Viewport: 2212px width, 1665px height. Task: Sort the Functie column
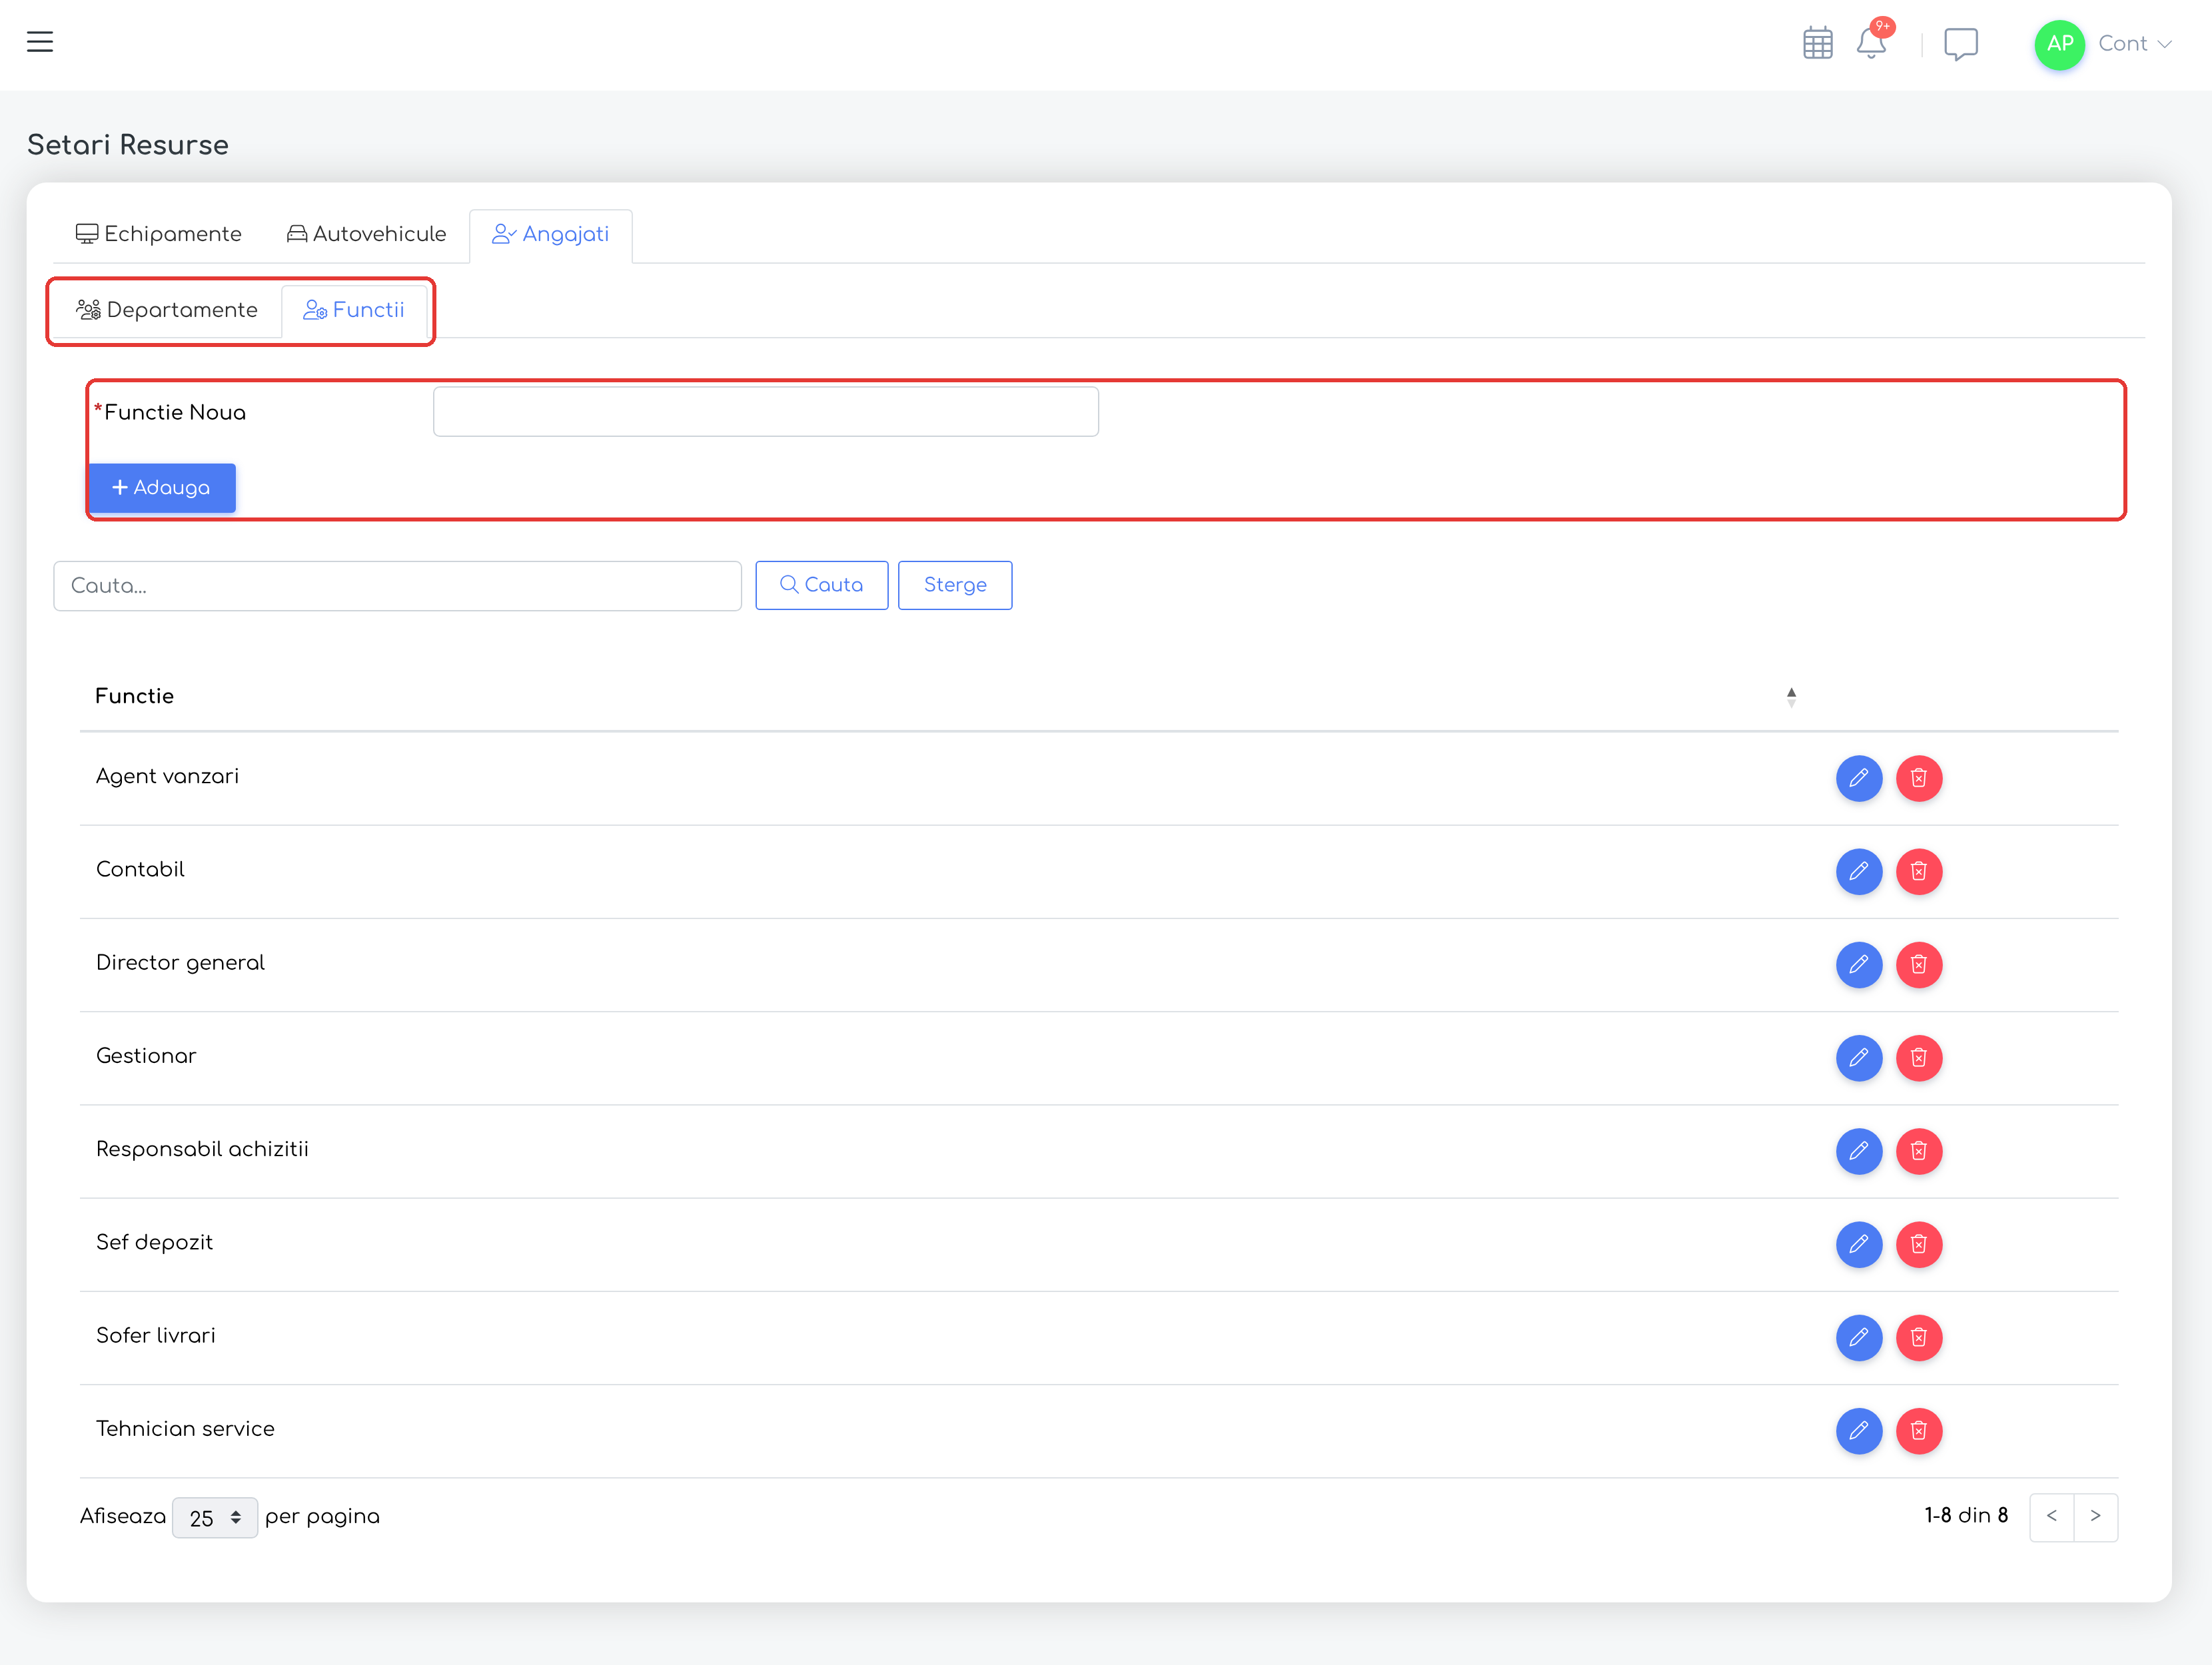pos(1791,697)
